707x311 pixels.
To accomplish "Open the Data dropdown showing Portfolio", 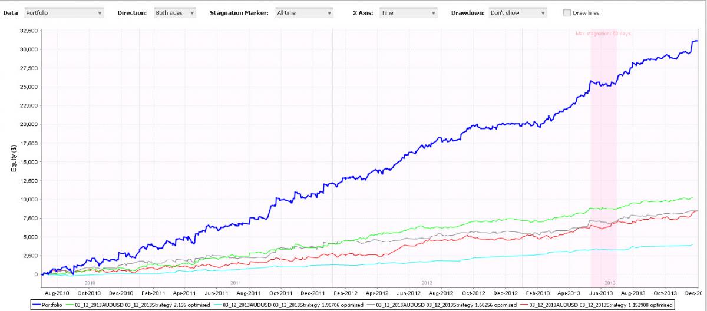I will click(64, 13).
